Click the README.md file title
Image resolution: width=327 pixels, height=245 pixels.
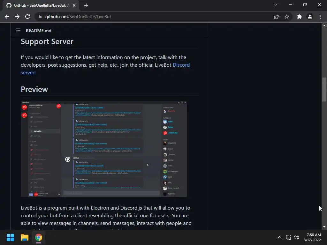(39, 31)
